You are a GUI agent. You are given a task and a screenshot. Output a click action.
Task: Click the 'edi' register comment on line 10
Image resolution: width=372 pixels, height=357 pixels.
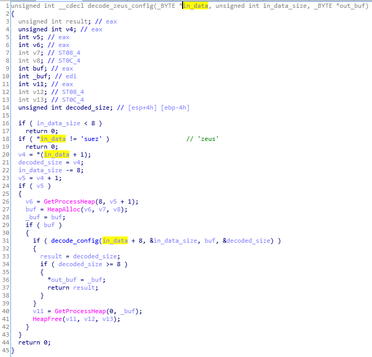click(71, 76)
